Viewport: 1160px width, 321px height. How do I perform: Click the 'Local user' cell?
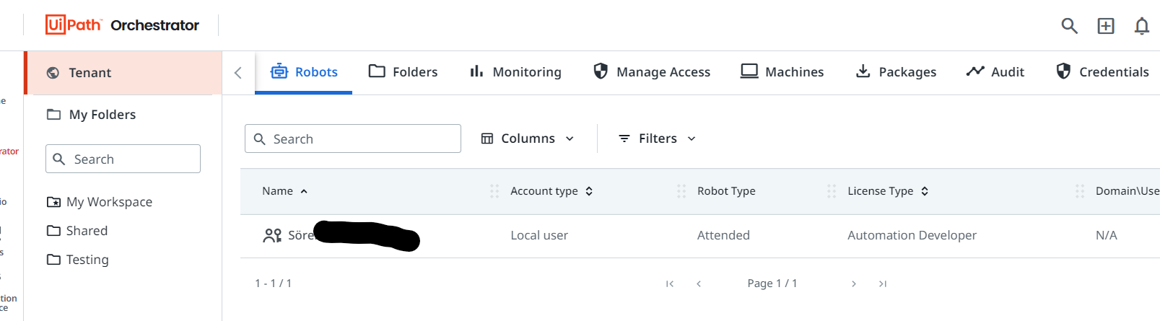coord(539,235)
